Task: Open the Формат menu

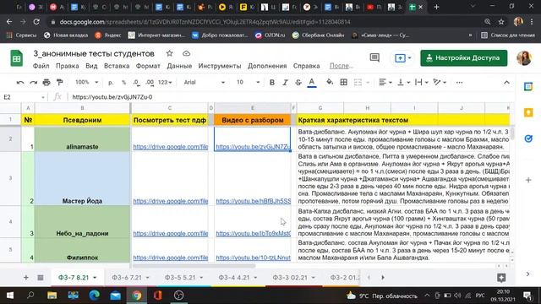Action: click(x=148, y=66)
